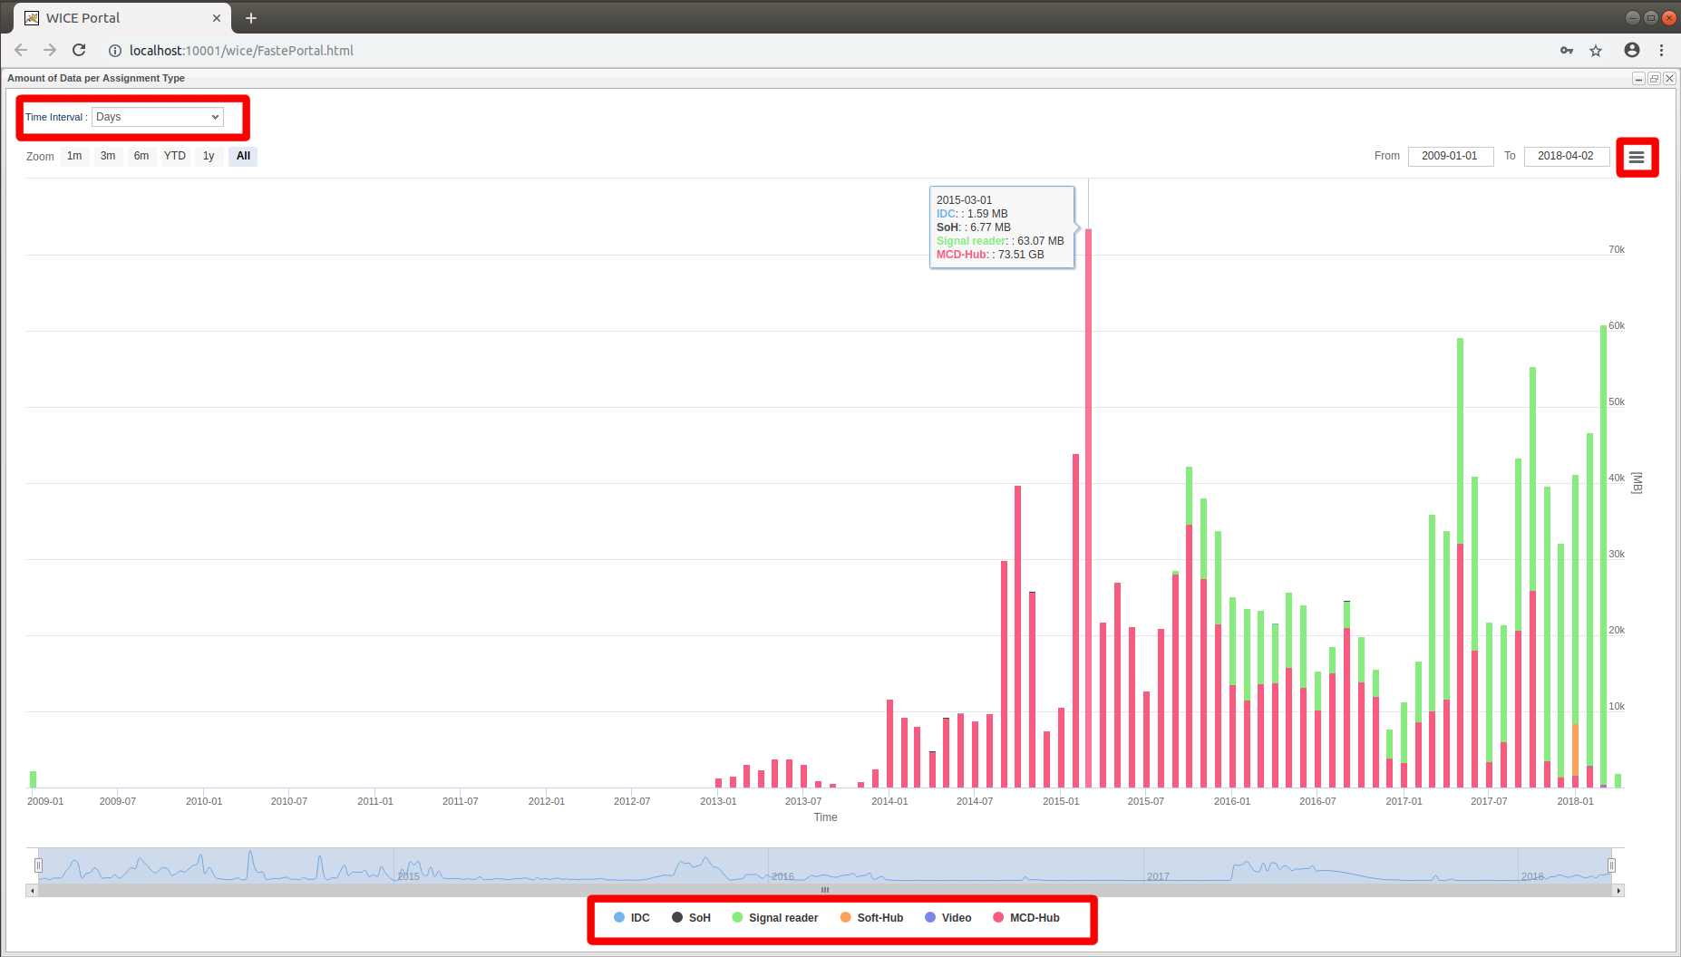Toggle the Video series in the legend

click(948, 918)
